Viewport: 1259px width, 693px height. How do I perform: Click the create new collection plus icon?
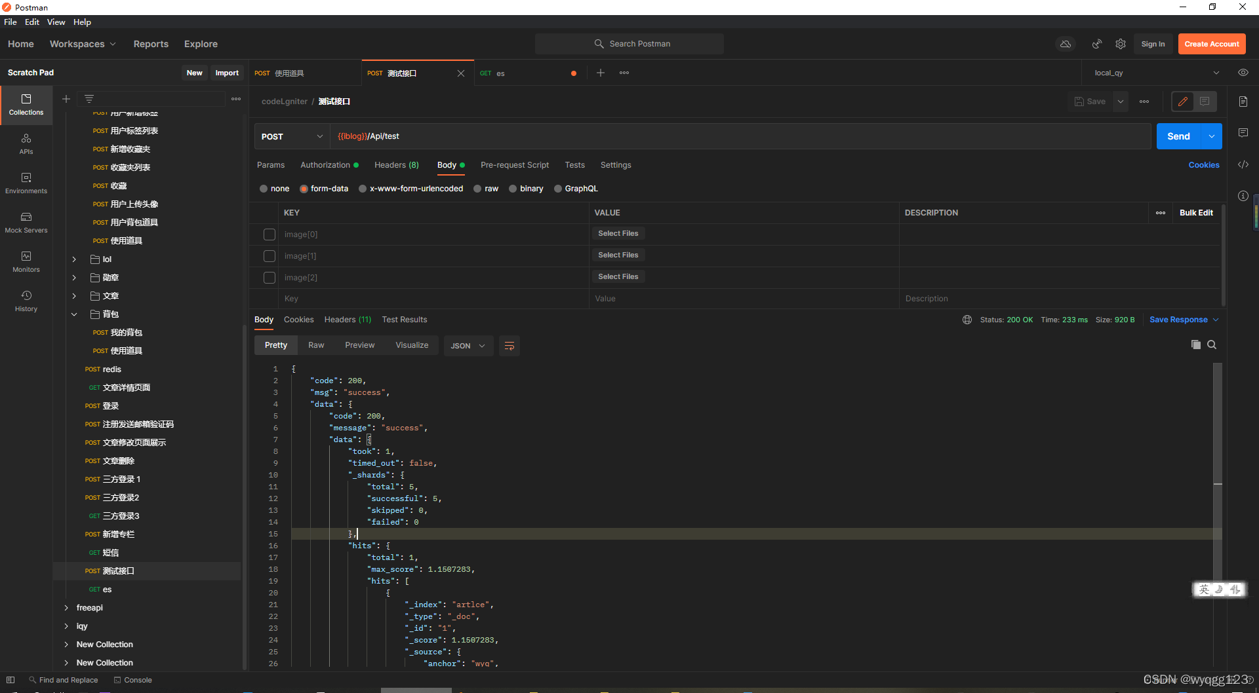(66, 99)
